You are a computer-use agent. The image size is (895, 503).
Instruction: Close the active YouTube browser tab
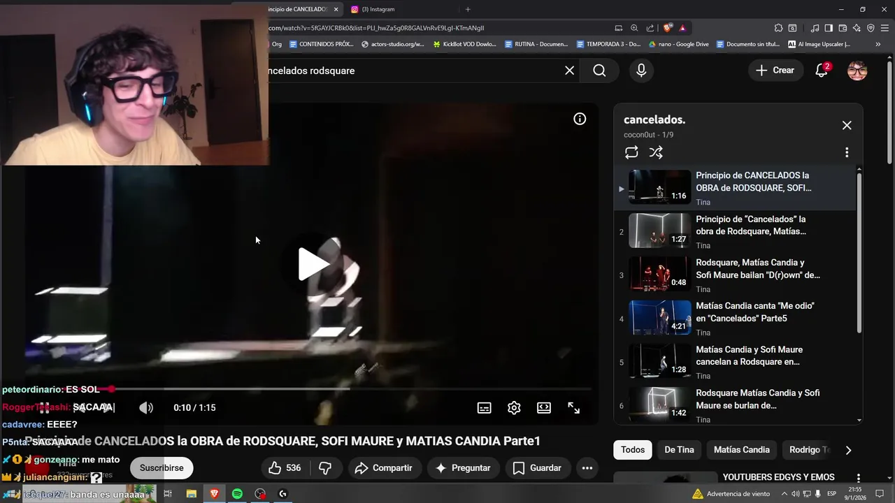point(336,9)
